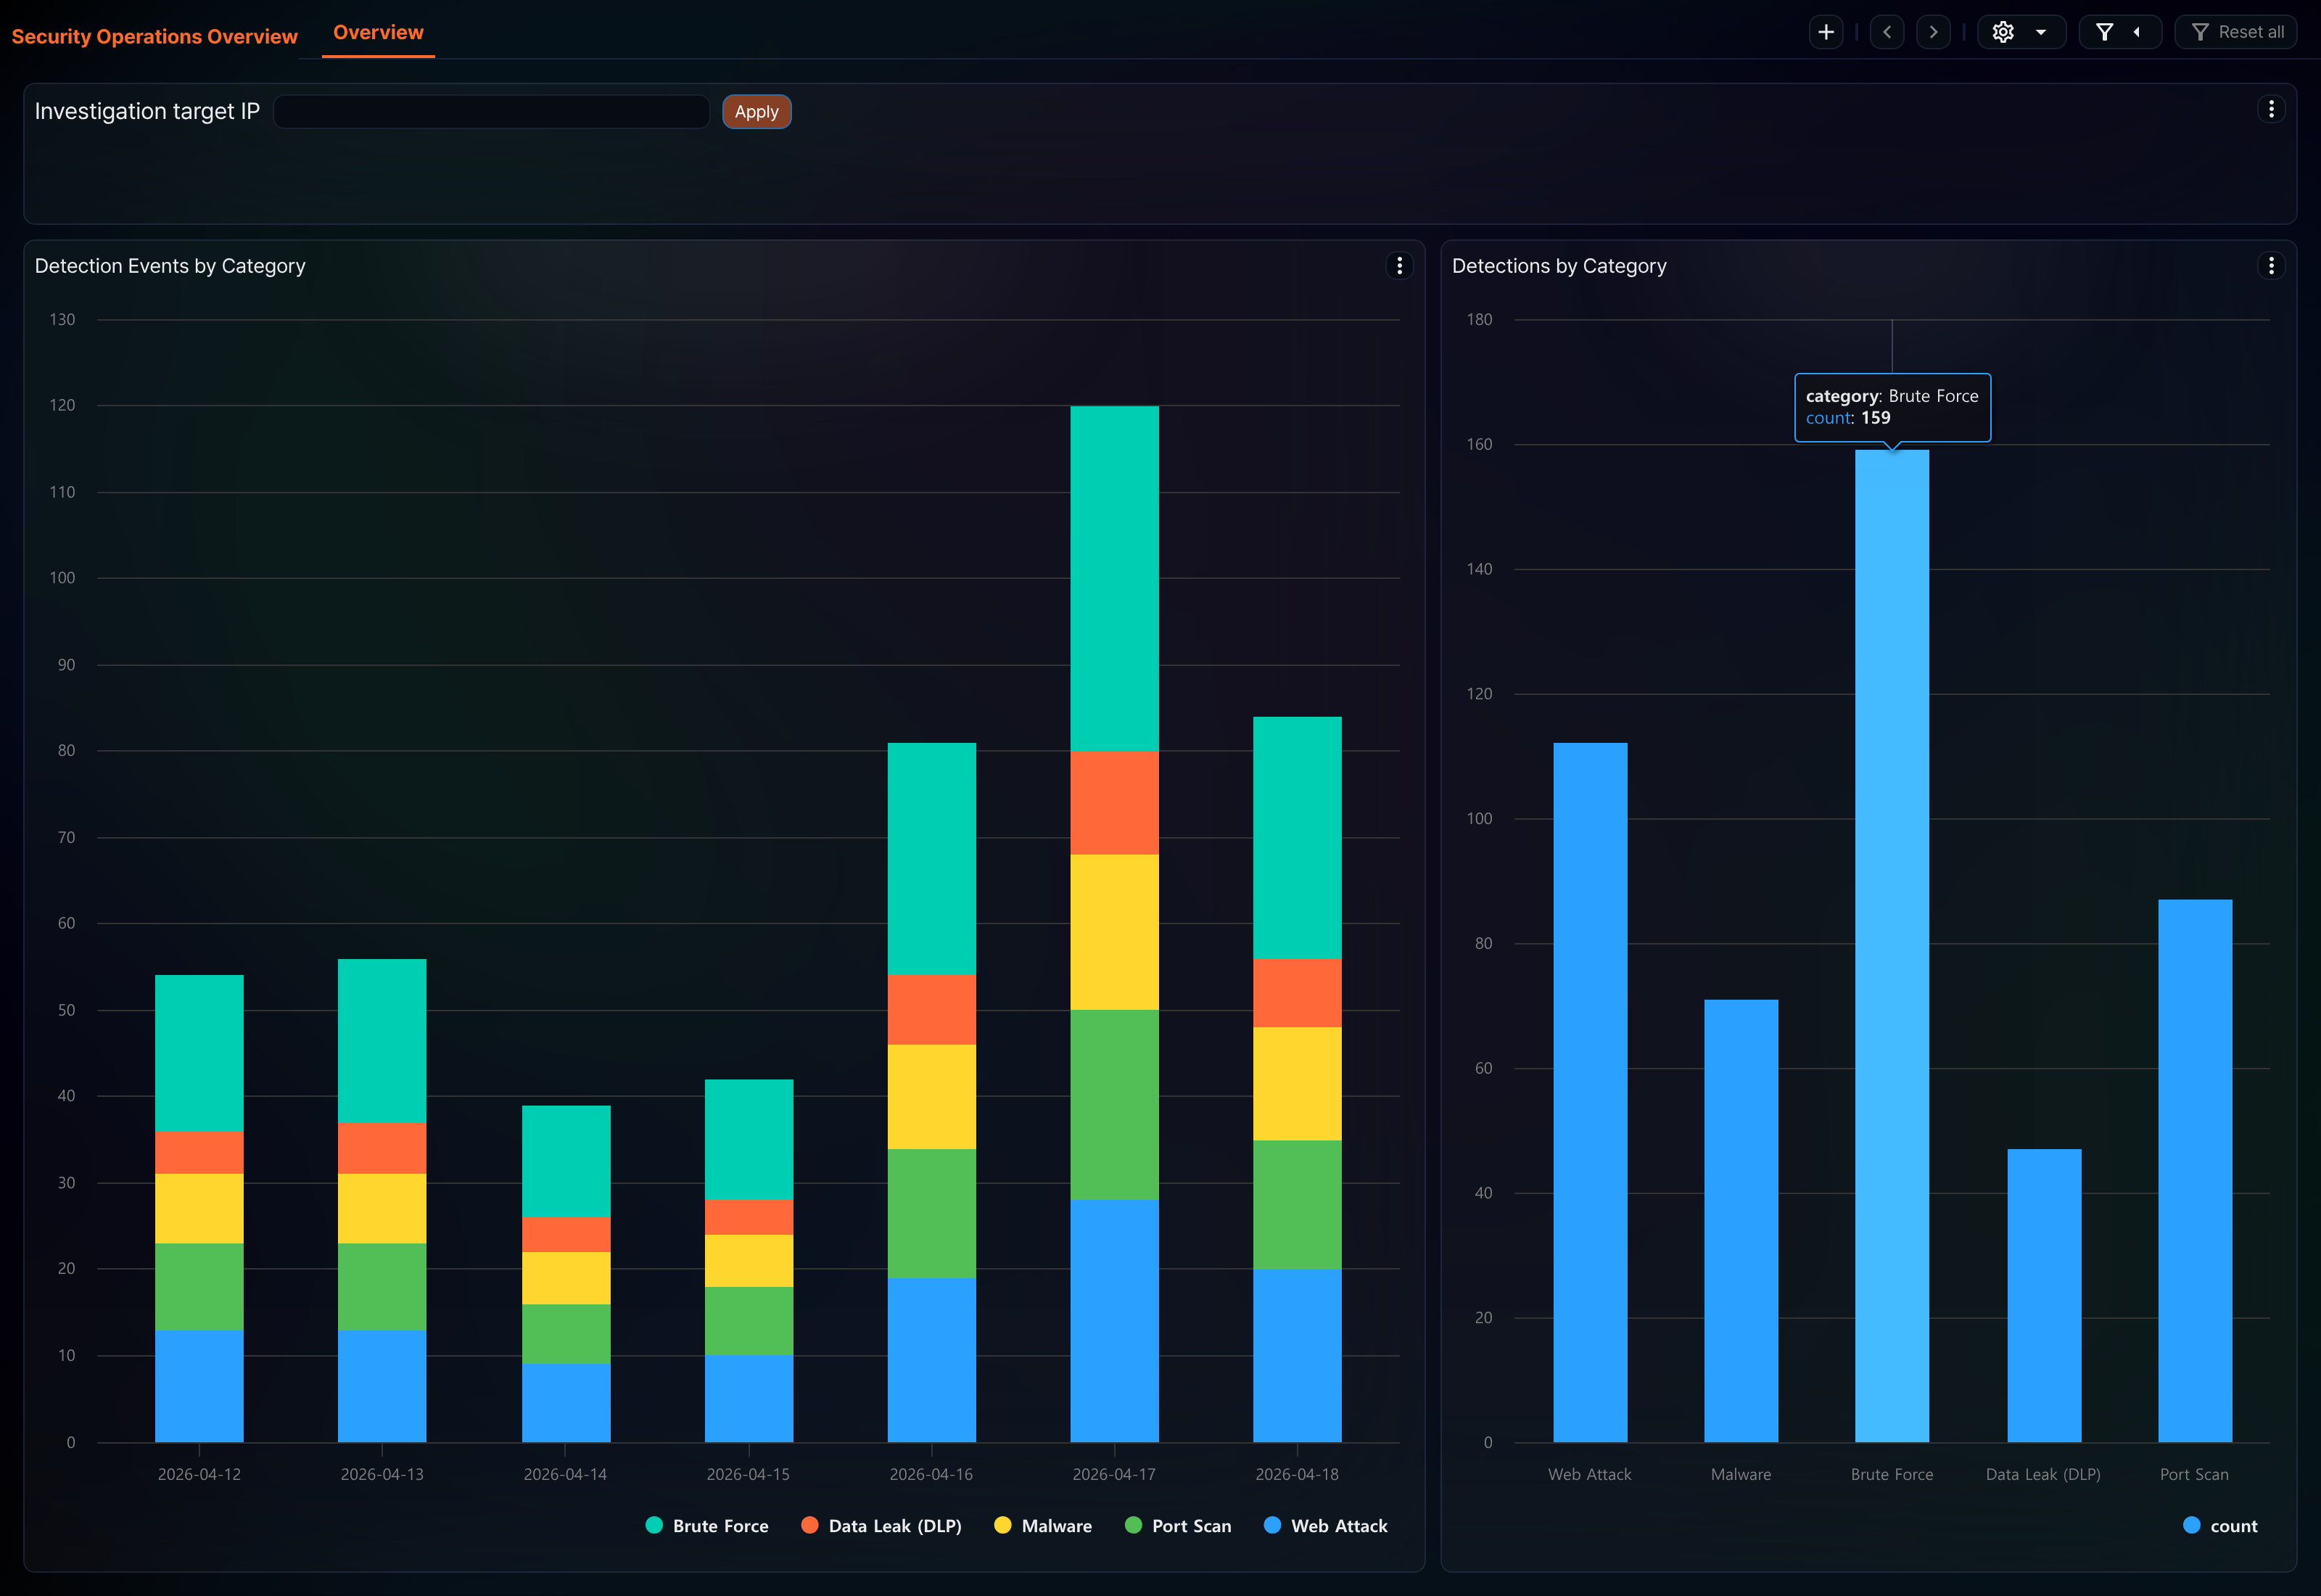Screen dimensions: 2321x1596
Task: Click the Investigation target IP input field
Action: click(x=492, y=112)
